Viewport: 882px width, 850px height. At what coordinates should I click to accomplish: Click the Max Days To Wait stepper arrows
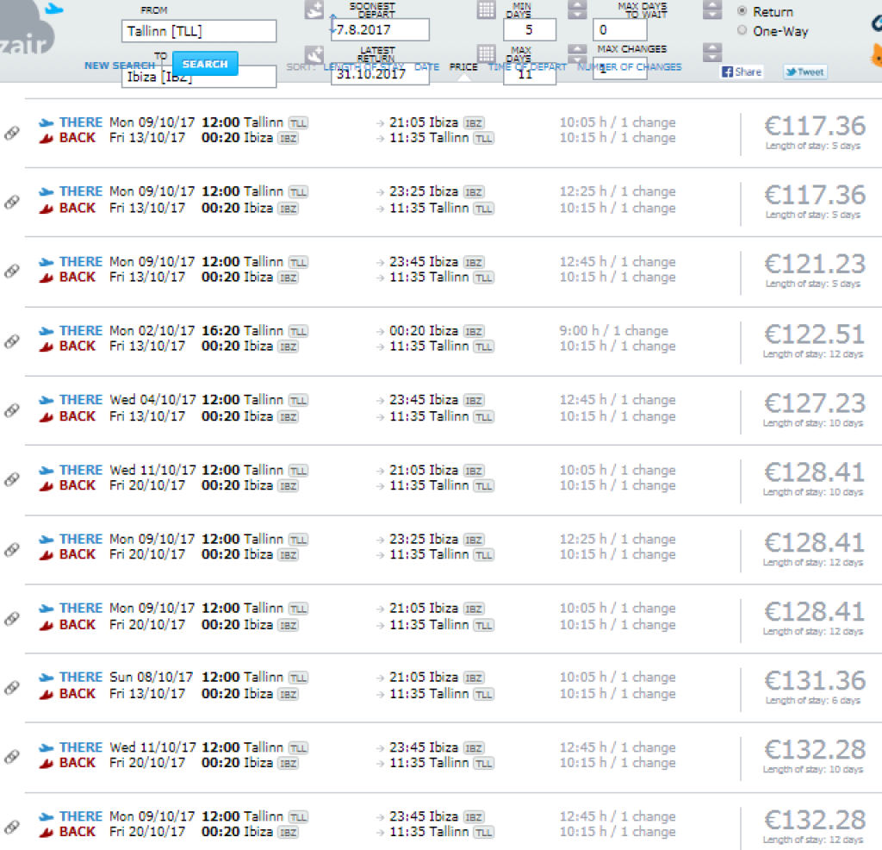coord(711,10)
